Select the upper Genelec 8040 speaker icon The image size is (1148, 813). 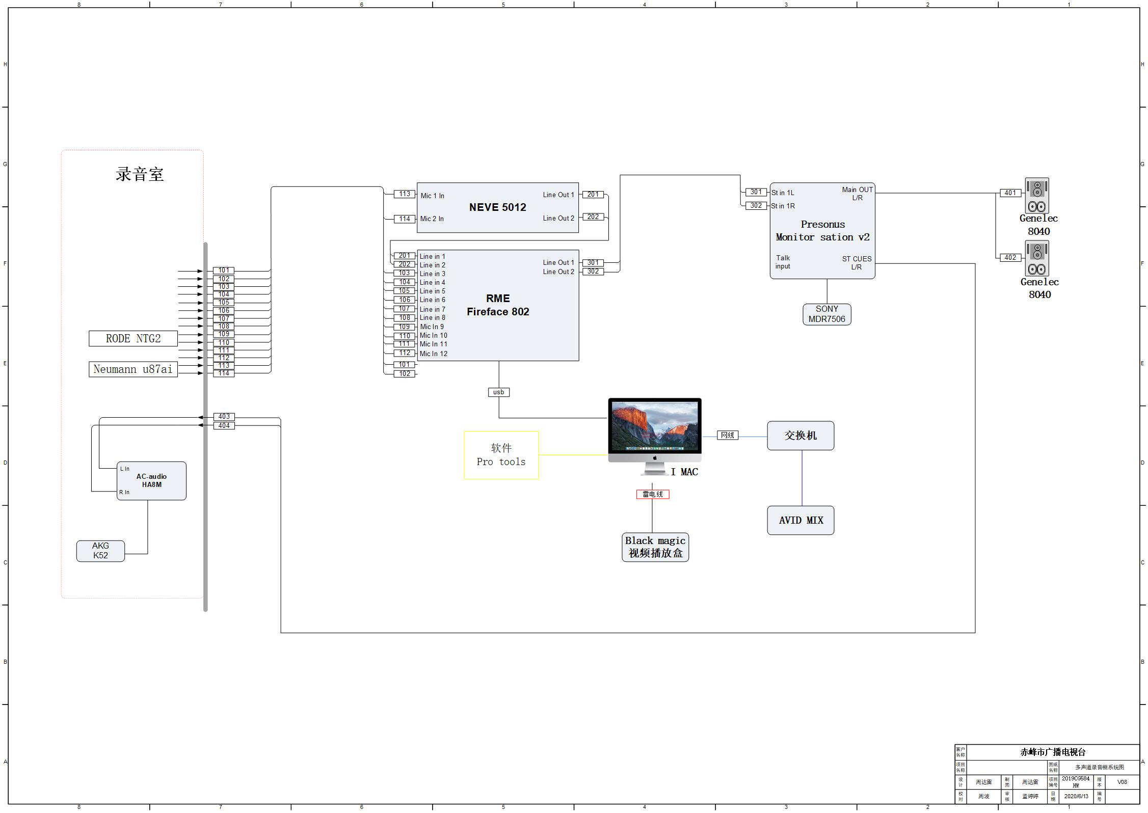pyautogui.click(x=1036, y=195)
